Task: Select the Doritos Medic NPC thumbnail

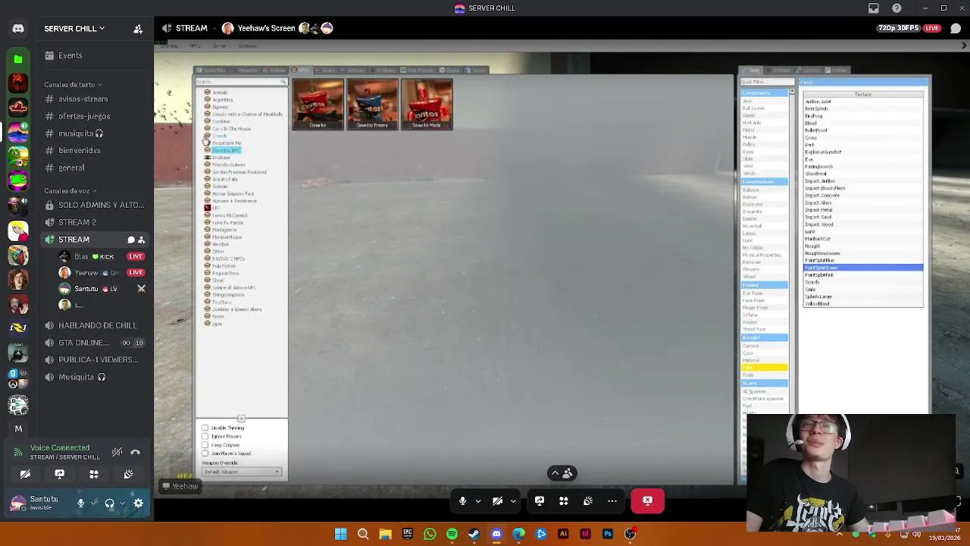Action: (427, 105)
